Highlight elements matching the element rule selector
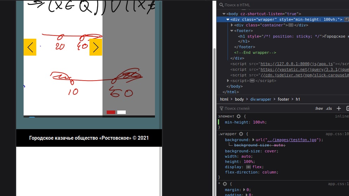349x196 pixels. pos(239,116)
